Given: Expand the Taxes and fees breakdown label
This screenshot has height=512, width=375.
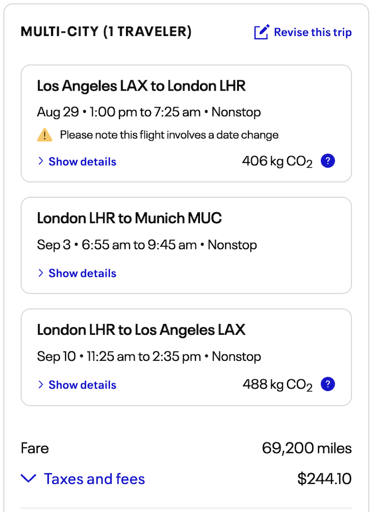Looking at the screenshot, I should [94, 479].
